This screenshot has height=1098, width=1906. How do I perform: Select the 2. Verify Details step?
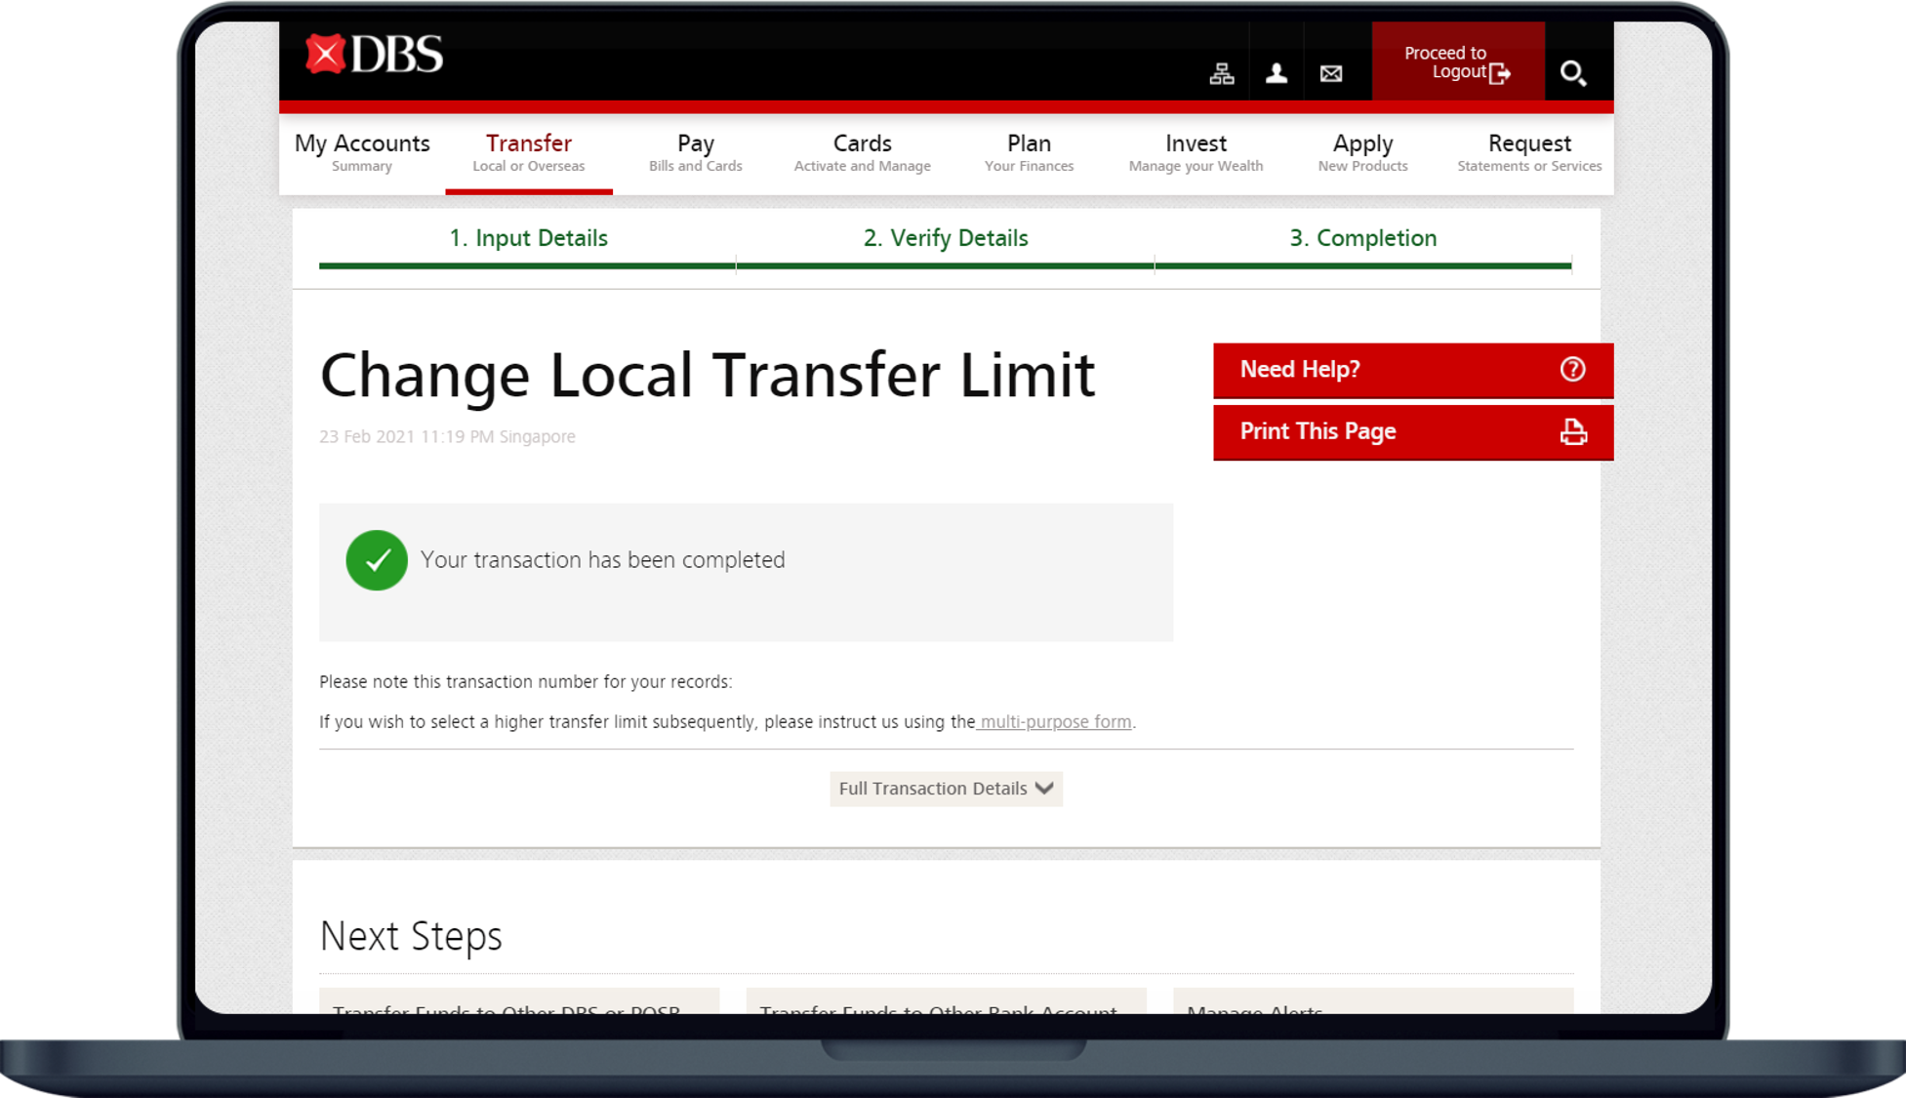coord(945,238)
